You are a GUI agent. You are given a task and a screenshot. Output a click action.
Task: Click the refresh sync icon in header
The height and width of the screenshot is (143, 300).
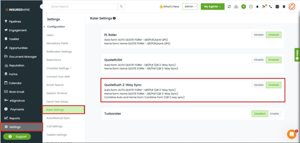click(229, 6)
